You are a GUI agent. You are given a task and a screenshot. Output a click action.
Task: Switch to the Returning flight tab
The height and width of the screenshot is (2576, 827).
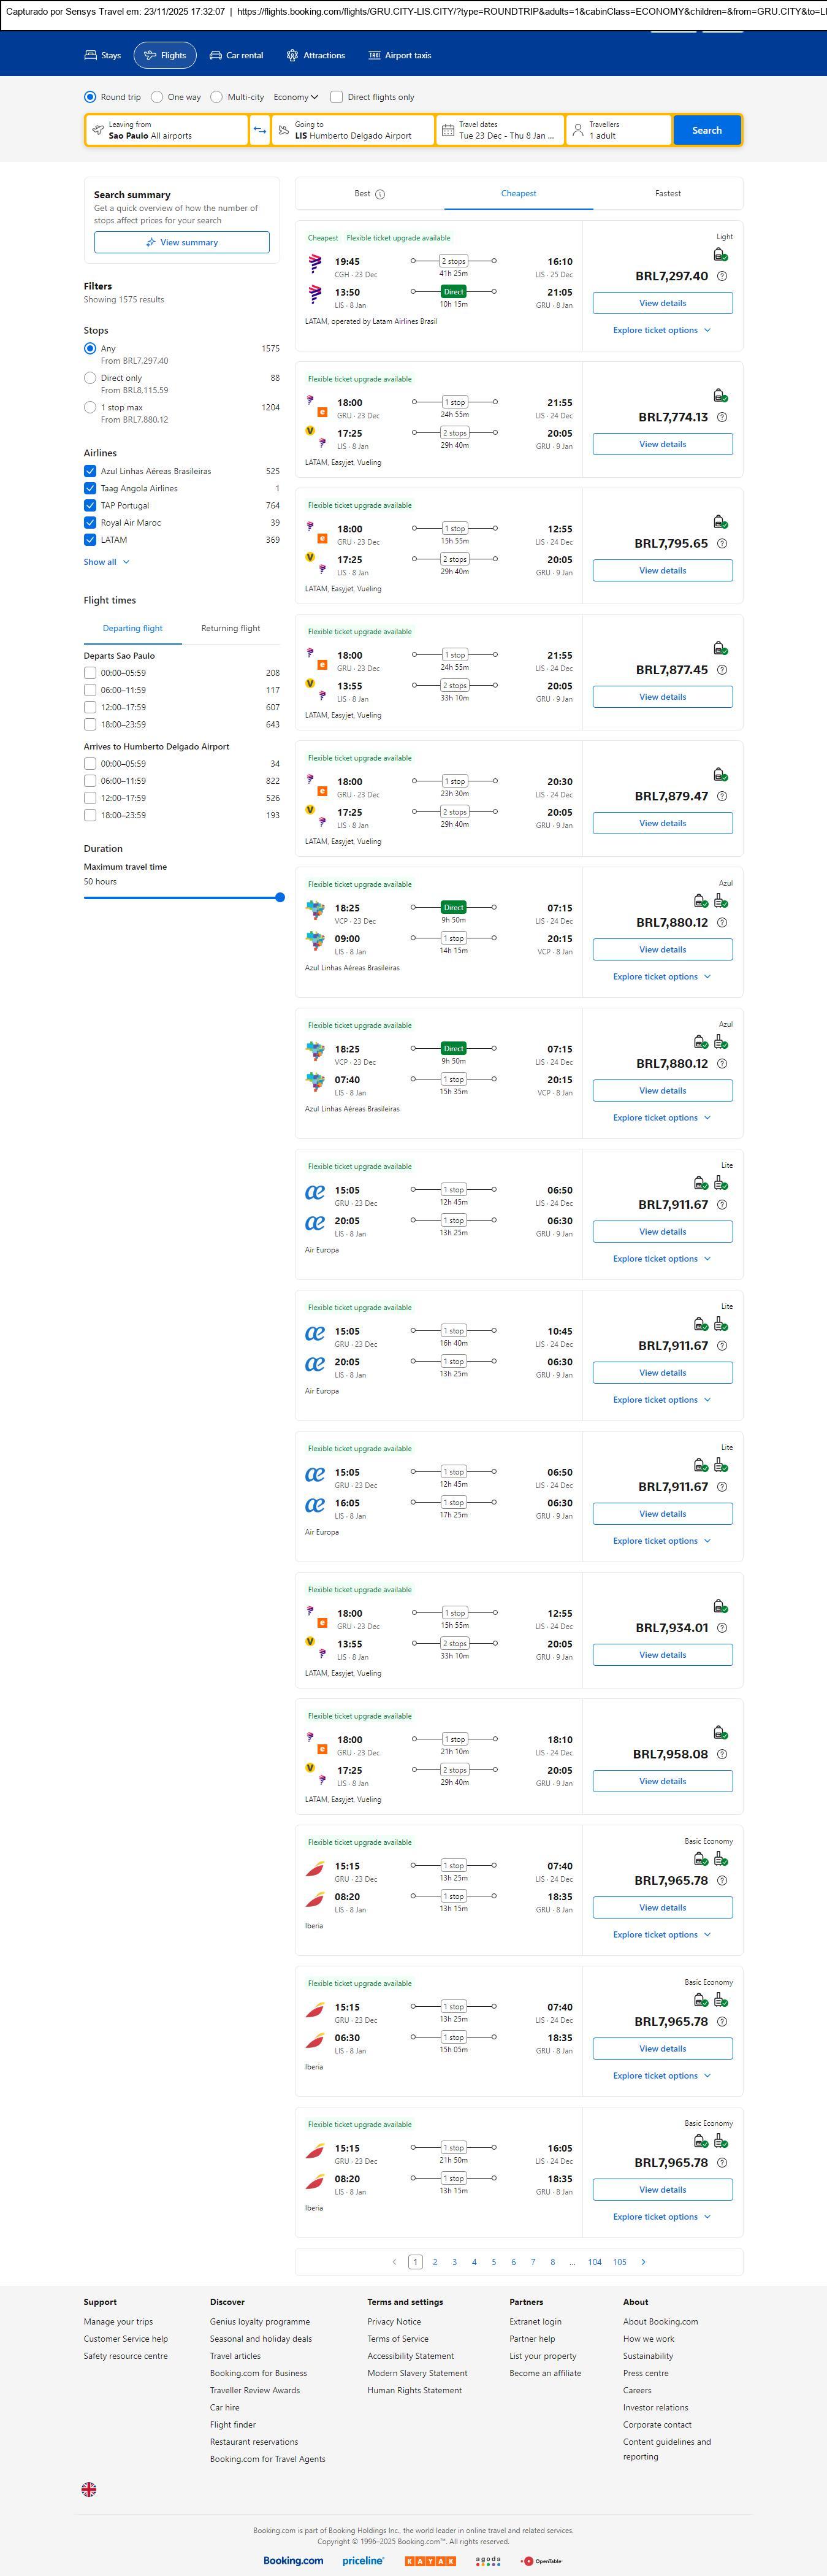tap(230, 628)
